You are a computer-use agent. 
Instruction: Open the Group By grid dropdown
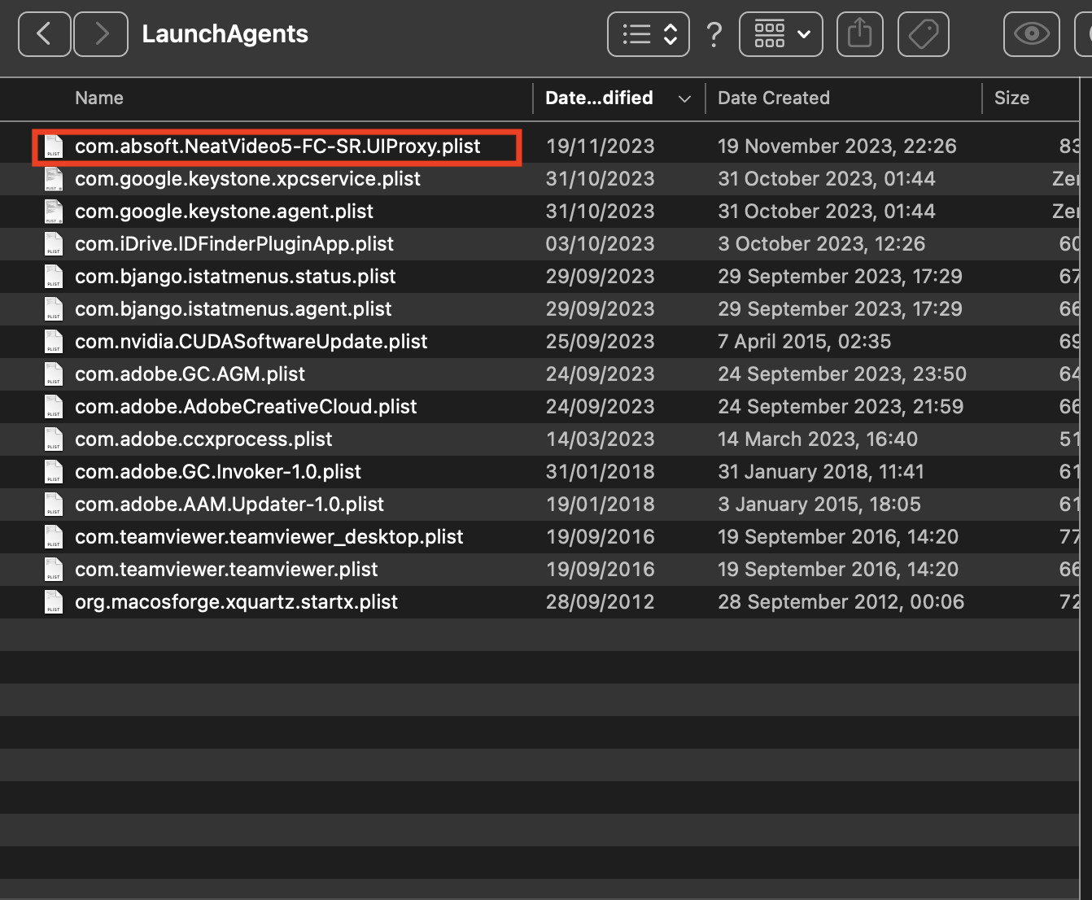[781, 34]
